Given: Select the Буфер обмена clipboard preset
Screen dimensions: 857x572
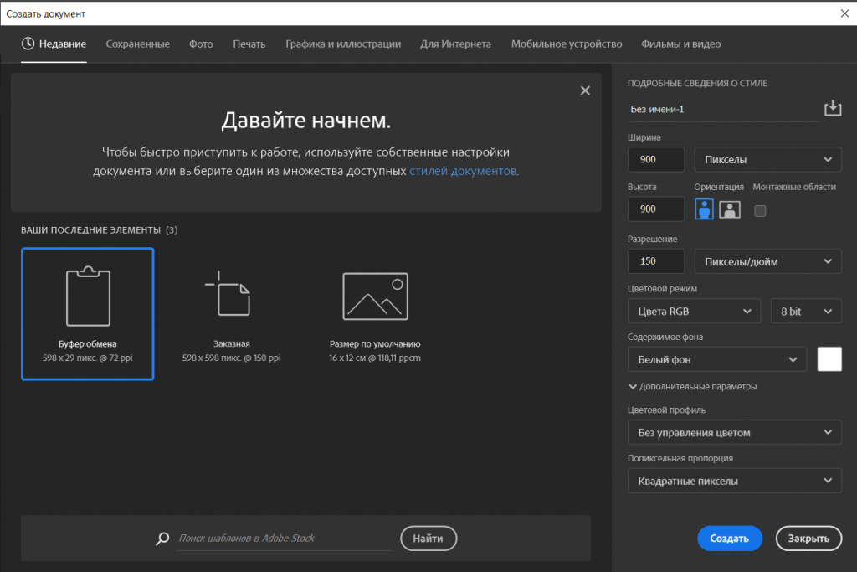Looking at the screenshot, I should point(87,314).
